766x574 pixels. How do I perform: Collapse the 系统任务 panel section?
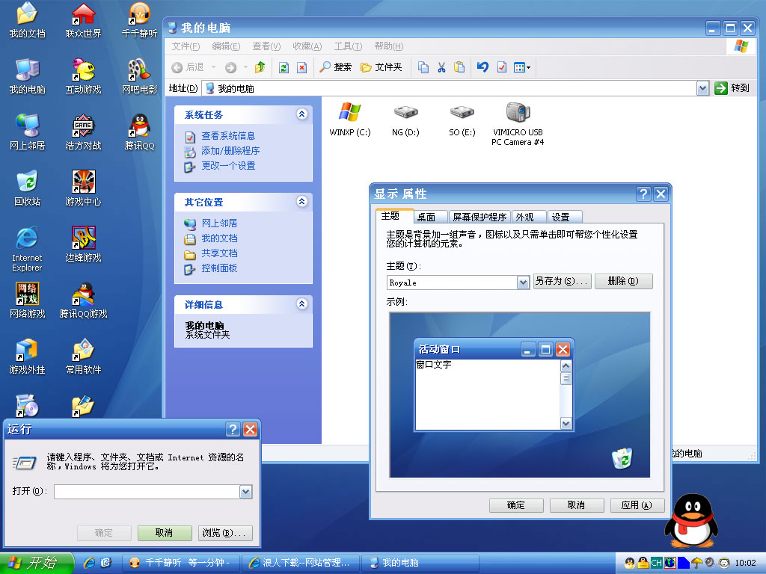point(301,114)
